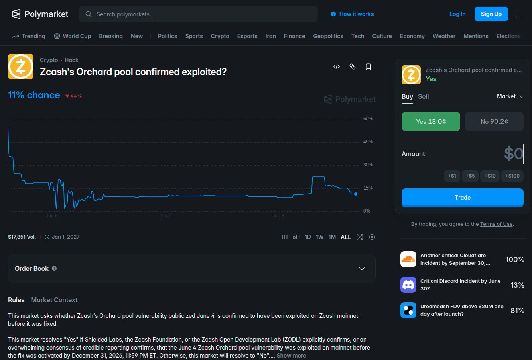
Task: Click the How it works info icon
Action: coord(333,14)
